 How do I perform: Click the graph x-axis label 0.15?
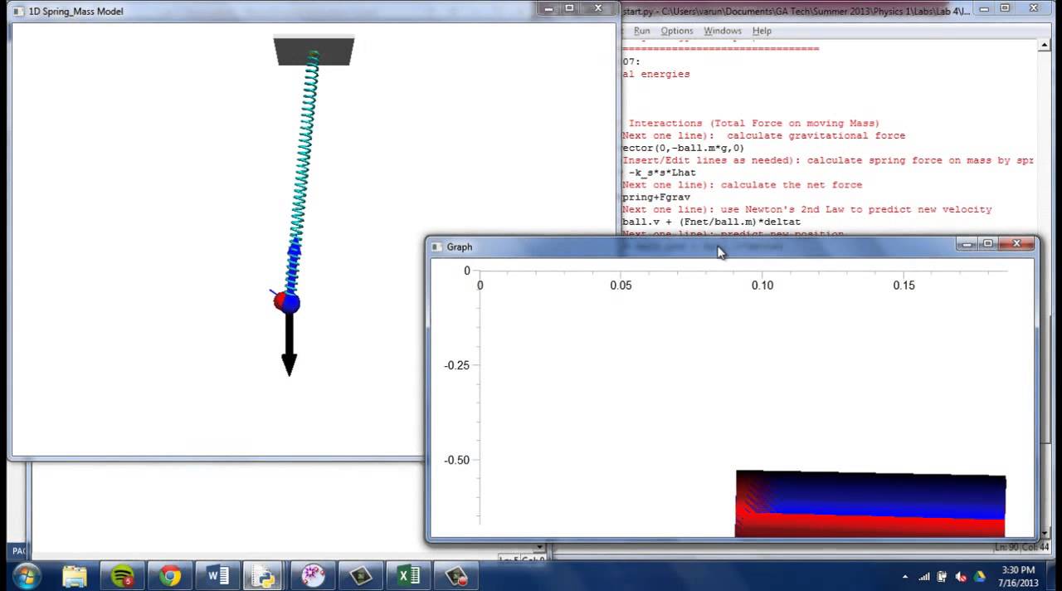pos(904,285)
